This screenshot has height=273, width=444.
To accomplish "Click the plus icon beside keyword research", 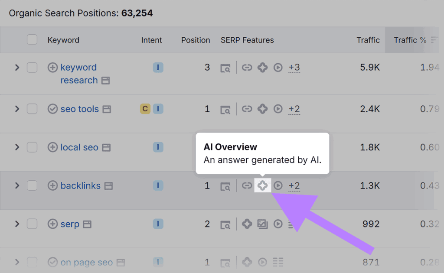I will click(x=52, y=67).
